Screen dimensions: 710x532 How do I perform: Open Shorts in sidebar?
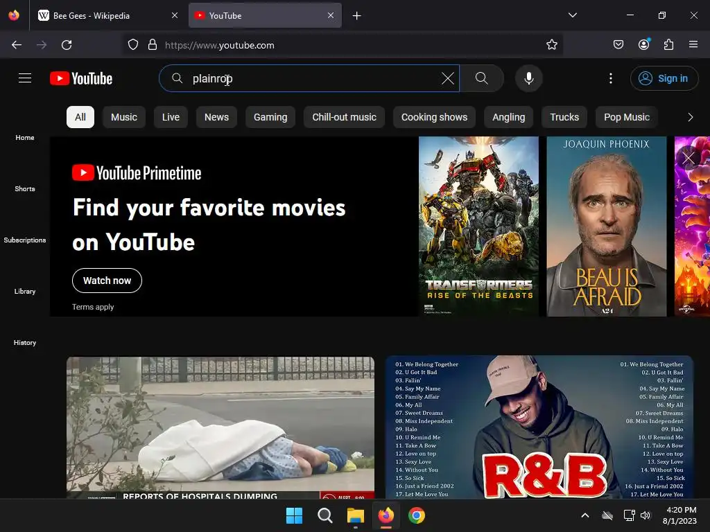(25, 188)
